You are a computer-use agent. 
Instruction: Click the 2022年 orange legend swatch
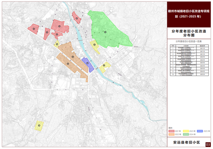[x=172, y=134]
